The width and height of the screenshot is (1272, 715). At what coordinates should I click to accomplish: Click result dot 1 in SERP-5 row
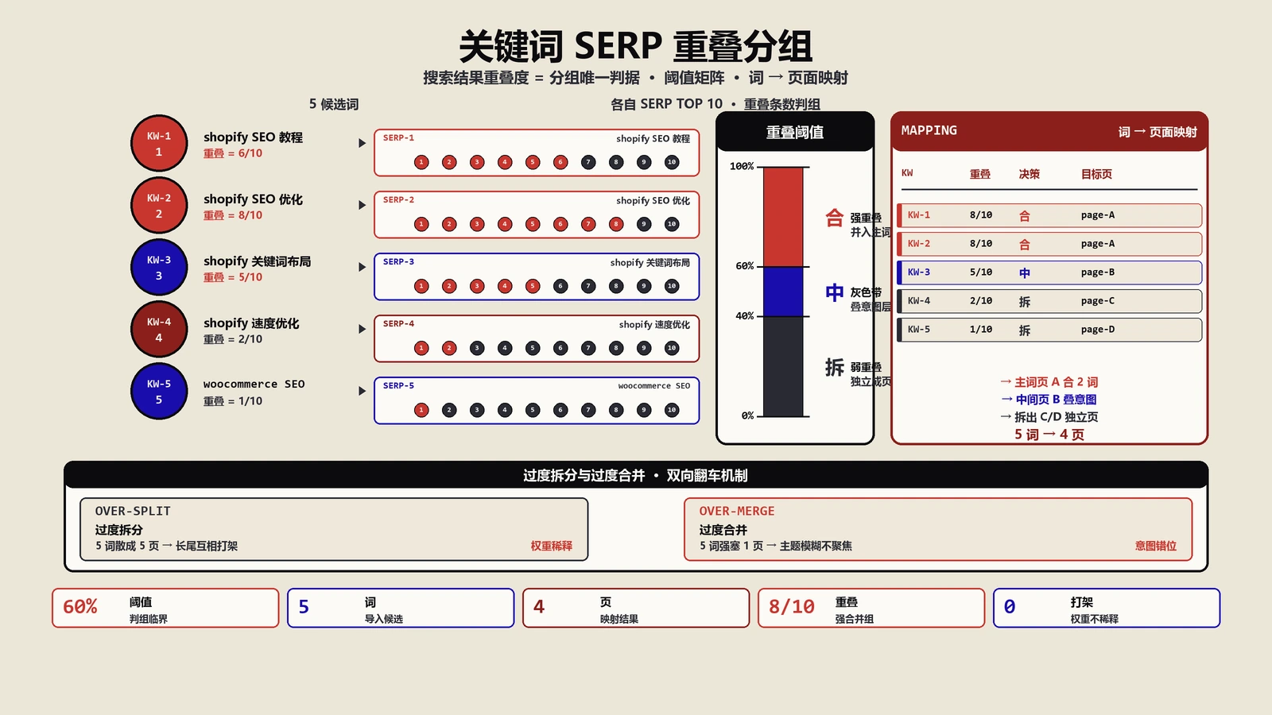point(421,410)
